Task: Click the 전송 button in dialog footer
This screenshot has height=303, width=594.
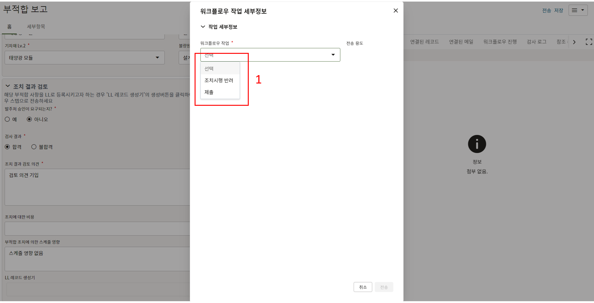Action: point(384,287)
